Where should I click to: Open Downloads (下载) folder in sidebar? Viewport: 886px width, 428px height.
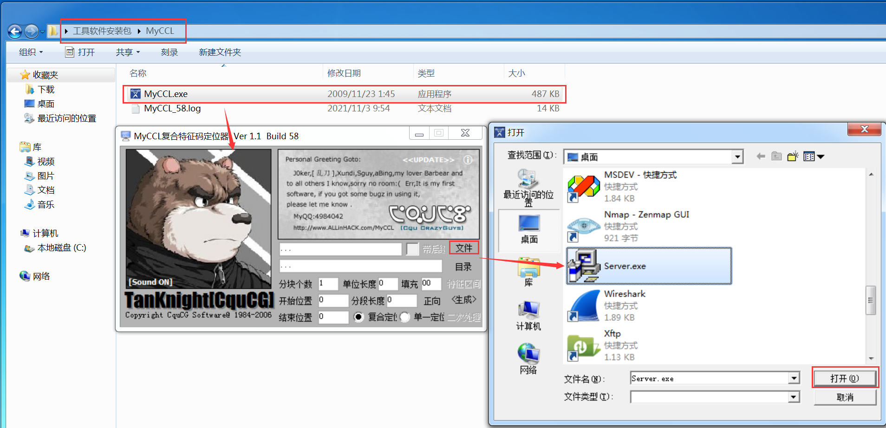tap(40, 89)
